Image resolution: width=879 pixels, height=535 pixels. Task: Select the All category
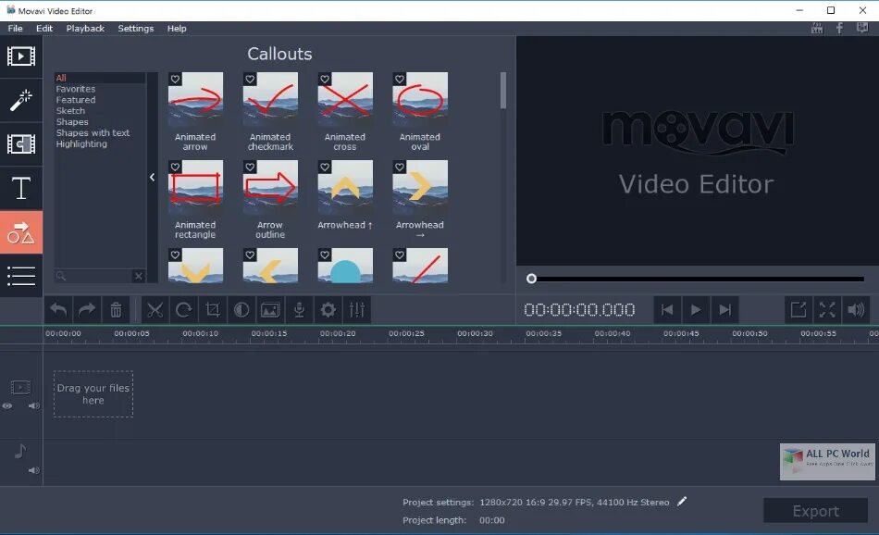point(100,78)
